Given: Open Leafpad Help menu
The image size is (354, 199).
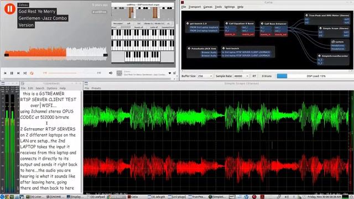Looking at the screenshot, I should pos(63,88).
